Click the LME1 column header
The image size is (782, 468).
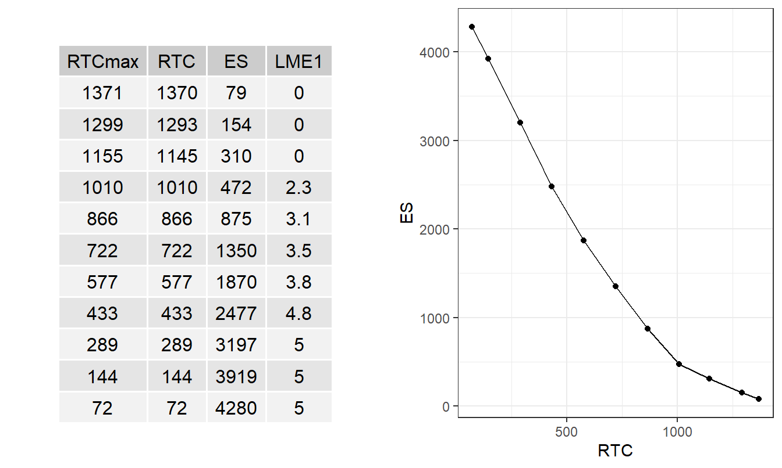coord(299,61)
